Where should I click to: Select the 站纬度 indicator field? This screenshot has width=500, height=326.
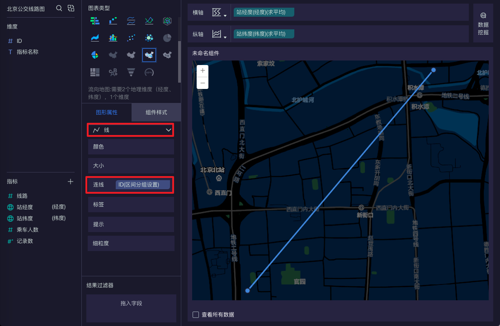point(25,219)
